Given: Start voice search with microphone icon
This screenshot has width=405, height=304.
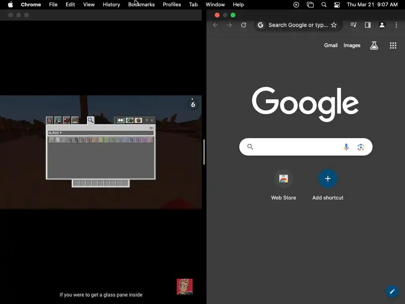Looking at the screenshot, I should [346, 147].
